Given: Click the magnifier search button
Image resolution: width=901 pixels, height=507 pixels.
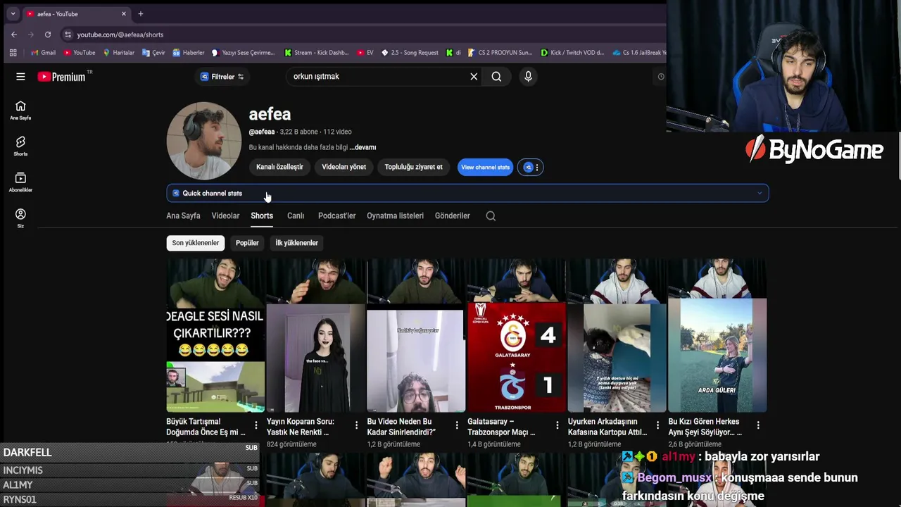Looking at the screenshot, I should [x=496, y=77].
